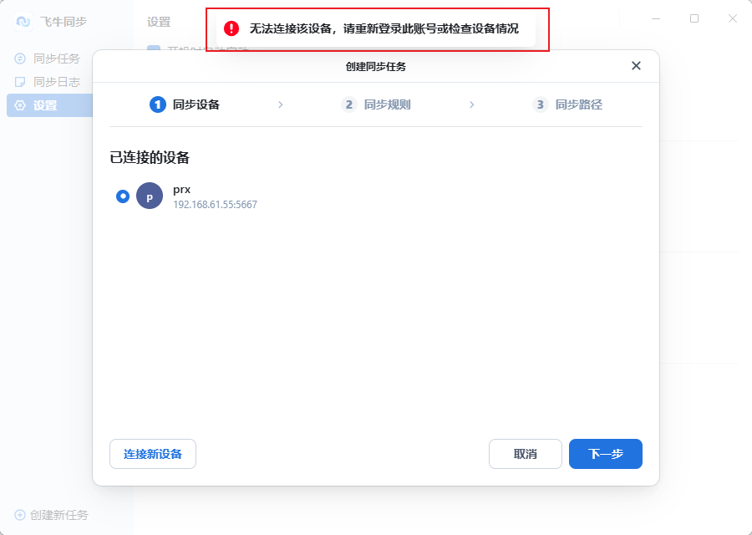Select step 1 同步设备

185,104
